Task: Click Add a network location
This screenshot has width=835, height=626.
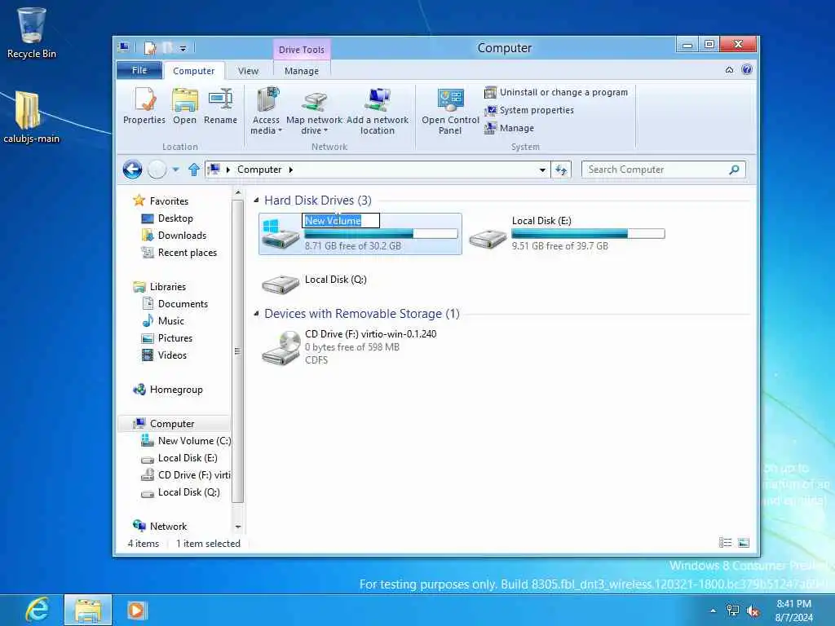Action: tap(377, 111)
